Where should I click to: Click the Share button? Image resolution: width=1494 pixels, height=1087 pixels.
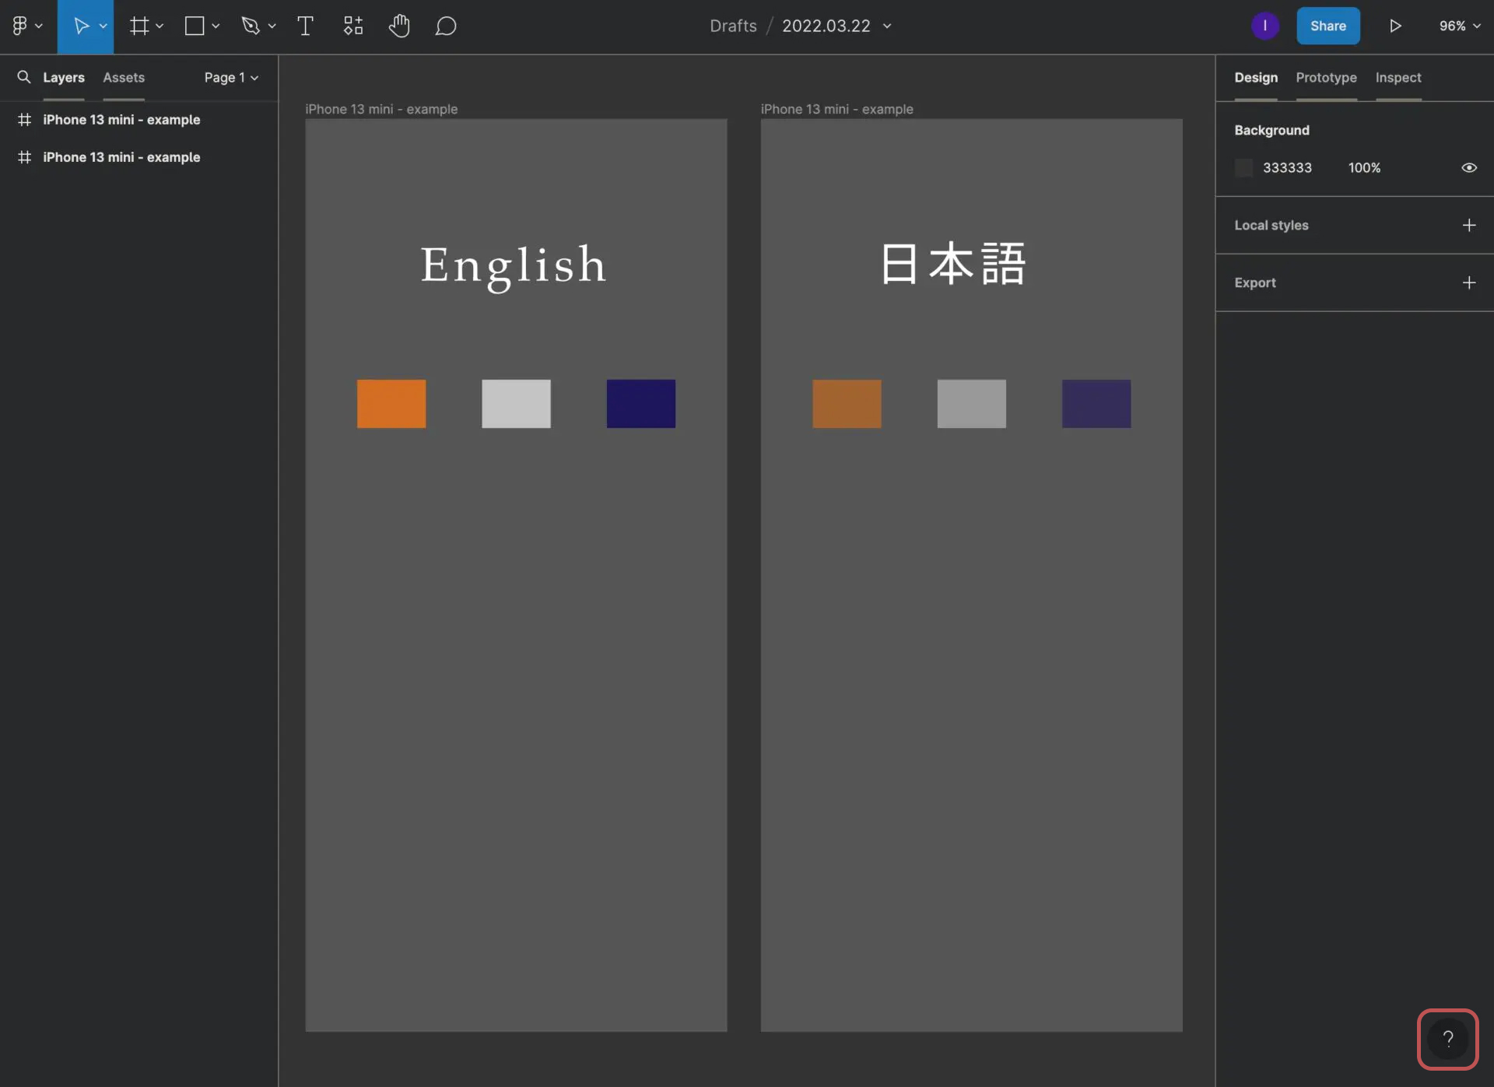[1328, 26]
